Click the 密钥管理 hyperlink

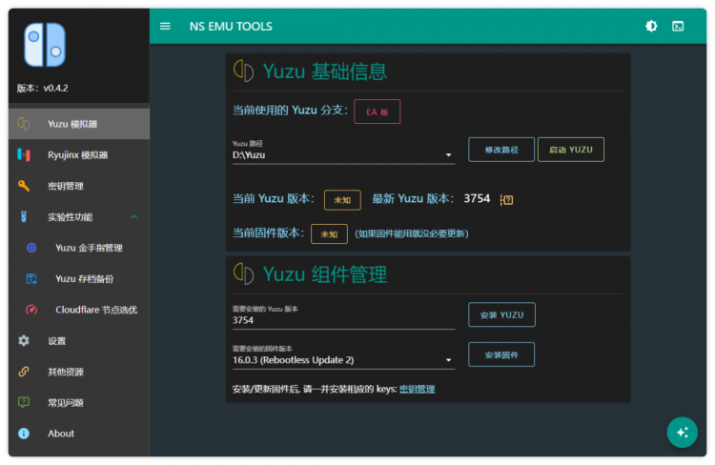click(x=417, y=389)
